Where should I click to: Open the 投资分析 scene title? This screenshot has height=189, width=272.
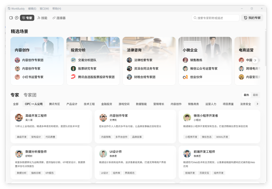78,50
